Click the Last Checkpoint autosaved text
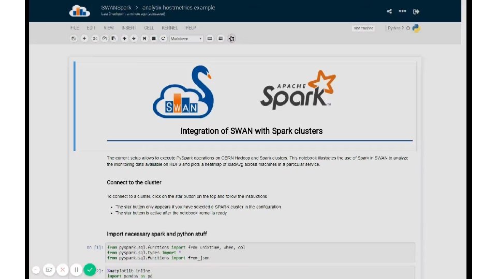Screen dimensions: 497x279 (x=133, y=14)
